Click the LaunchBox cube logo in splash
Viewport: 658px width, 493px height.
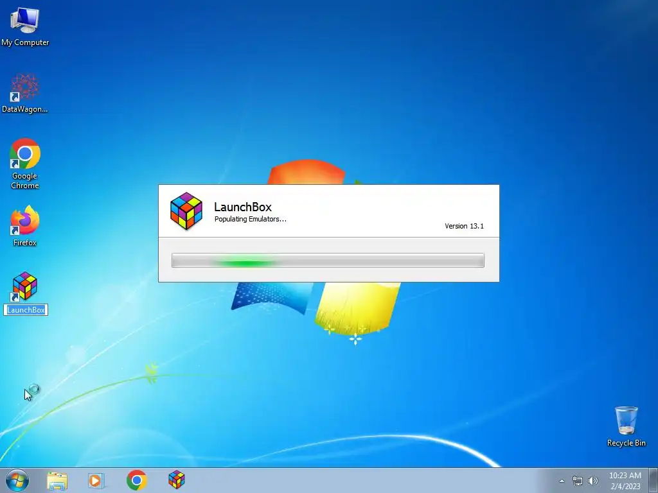point(186,211)
